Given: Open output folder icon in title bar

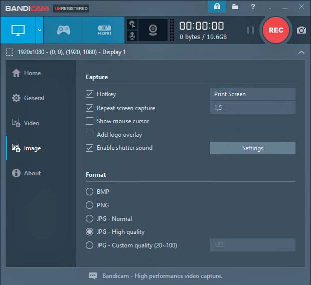Looking at the screenshot, I should click(235, 7).
